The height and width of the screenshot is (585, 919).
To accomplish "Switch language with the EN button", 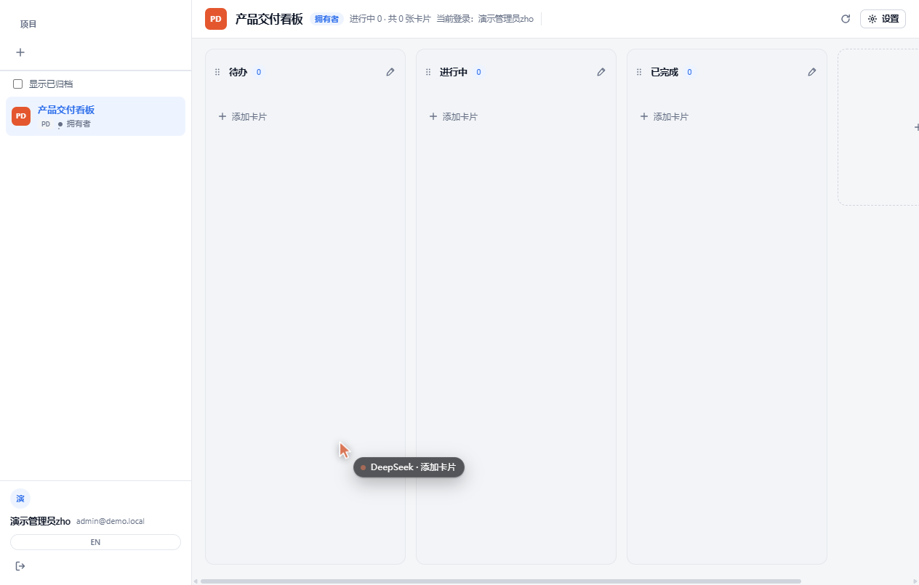I will (x=95, y=542).
